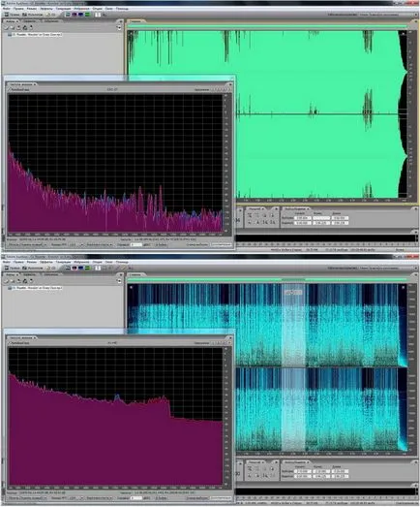420x507 pixels.
Task: Open the Избранное menu in the lower screenshot
Action: point(81,263)
